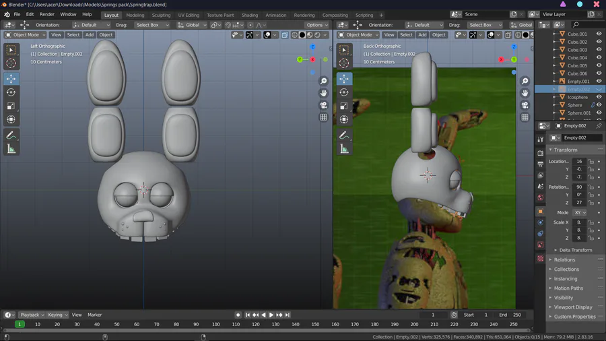Screen dimensions: 606x341
Task: Expand the Relations panel
Action: point(564,259)
